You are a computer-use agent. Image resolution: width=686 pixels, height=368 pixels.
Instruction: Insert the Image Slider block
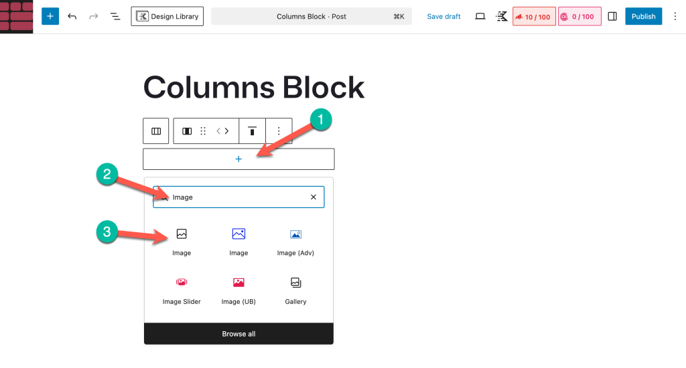(182, 290)
